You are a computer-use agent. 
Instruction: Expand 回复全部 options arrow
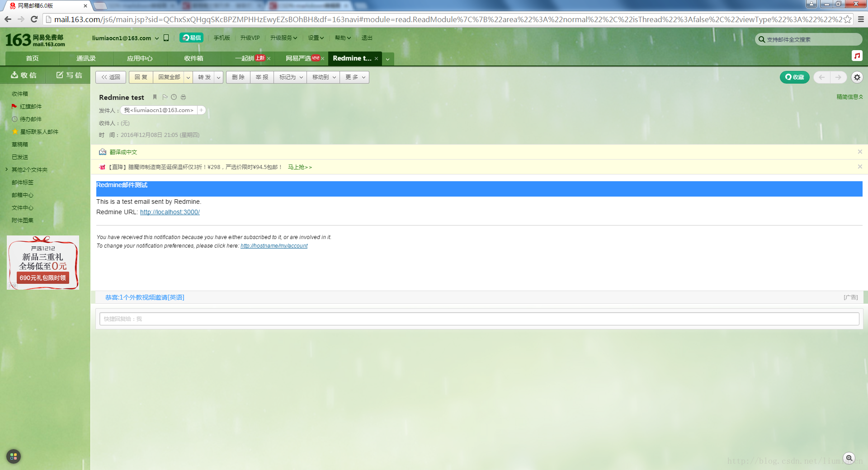(188, 77)
